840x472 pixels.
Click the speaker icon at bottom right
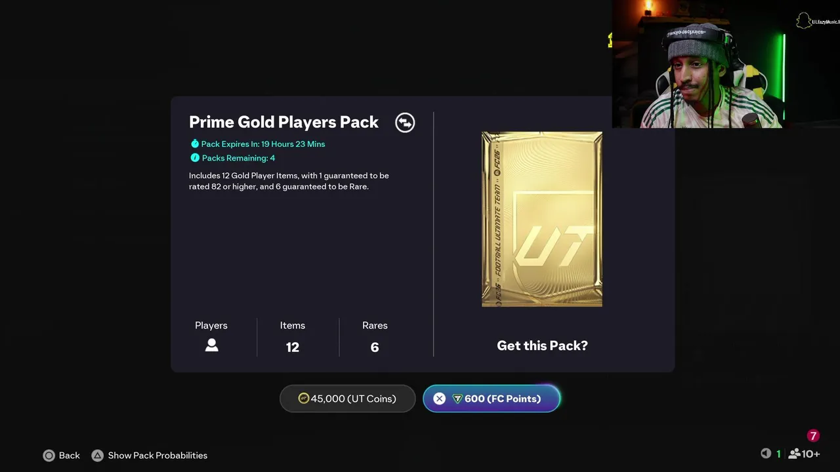[766, 454]
